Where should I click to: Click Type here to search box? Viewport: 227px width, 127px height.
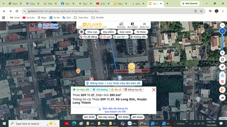(x=34, y=124)
